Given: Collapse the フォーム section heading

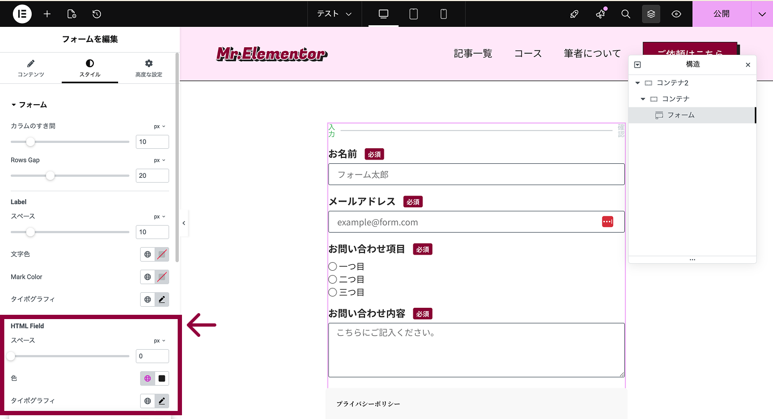Looking at the screenshot, I should coord(29,105).
